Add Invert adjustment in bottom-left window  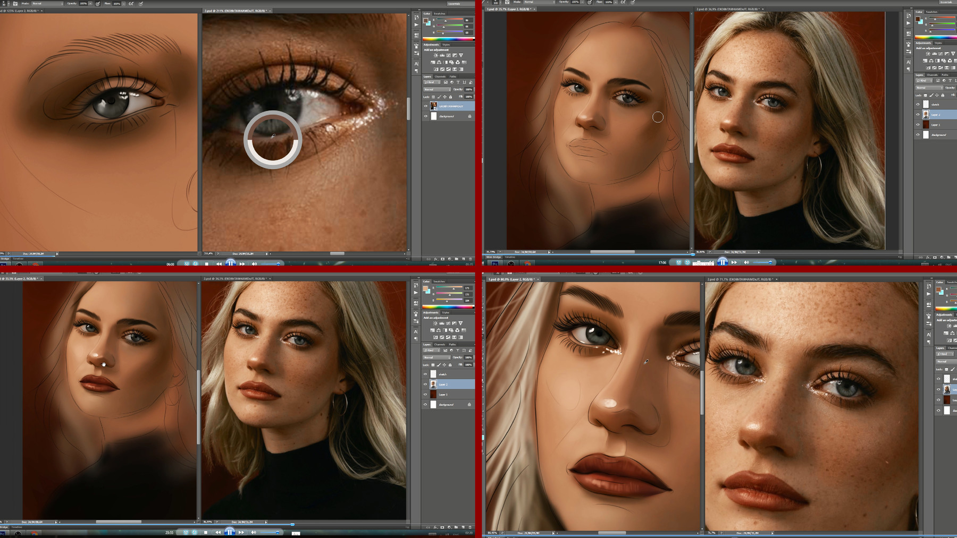click(x=435, y=337)
